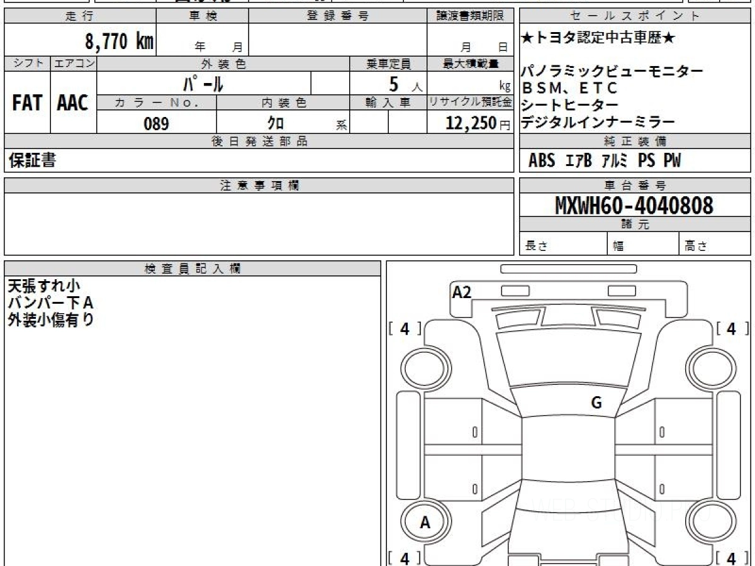
Task: Select color number 089
Action: pyautogui.click(x=156, y=123)
